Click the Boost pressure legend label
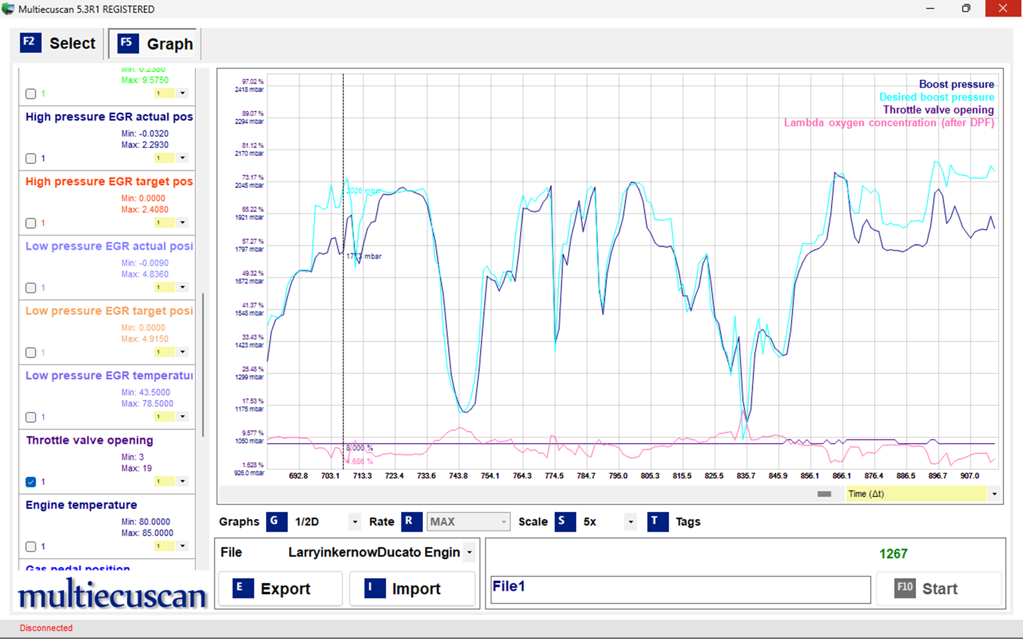Screen dimensions: 1023x639 [x=957, y=84]
